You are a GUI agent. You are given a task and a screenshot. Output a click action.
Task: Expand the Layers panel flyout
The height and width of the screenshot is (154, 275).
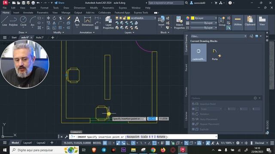[x=129, y=33]
